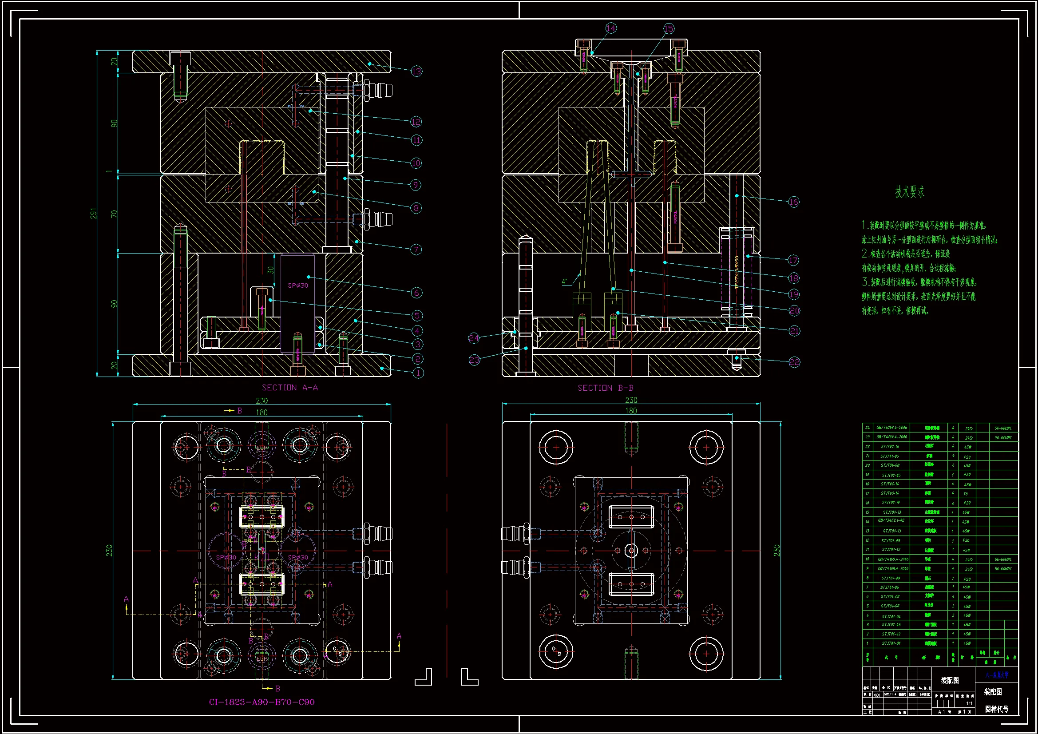Click the 4° angle annotation

coord(565,282)
